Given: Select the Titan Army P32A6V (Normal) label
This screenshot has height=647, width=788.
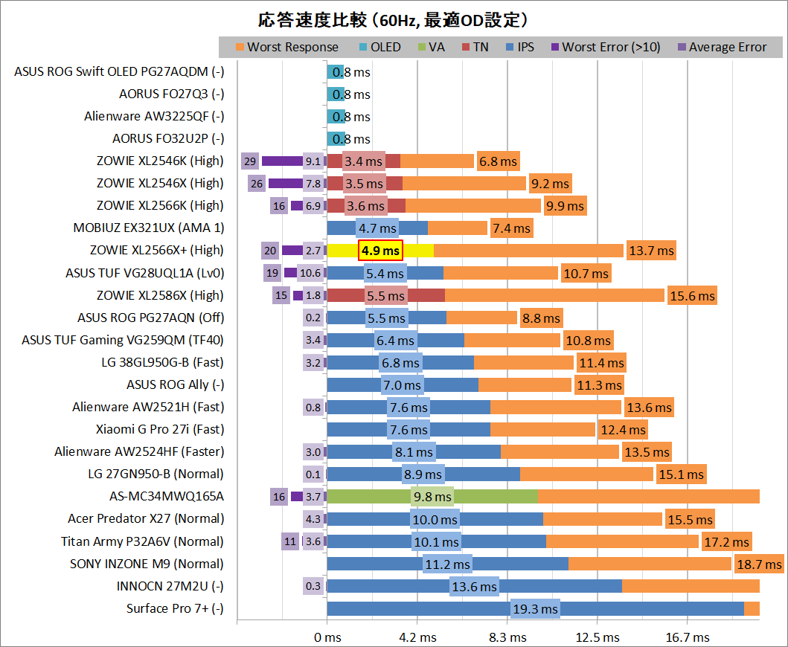Looking at the screenshot, I should click(x=142, y=541).
